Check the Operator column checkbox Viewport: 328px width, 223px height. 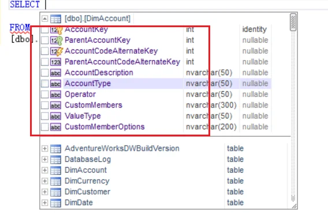click(x=44, y=94)
